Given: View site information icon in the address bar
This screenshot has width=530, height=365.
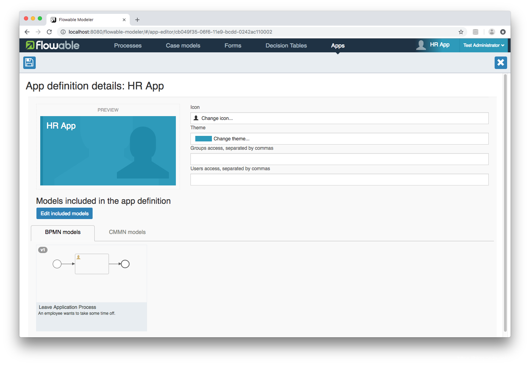Looking at the screenshot, I should pyautogui.click(x=63, y=32).
